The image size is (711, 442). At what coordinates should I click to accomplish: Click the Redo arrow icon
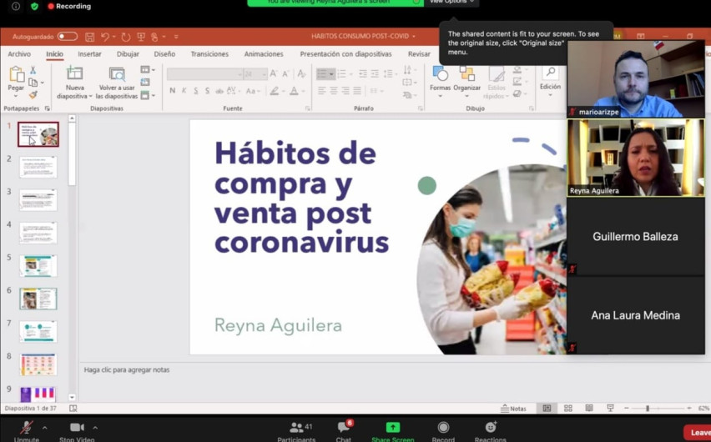[x=126, y=37]
